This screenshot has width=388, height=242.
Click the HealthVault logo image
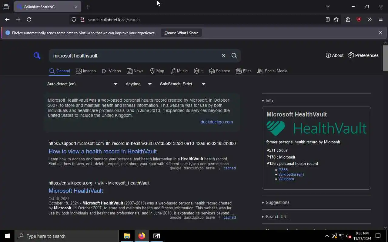tap(316, 128)
